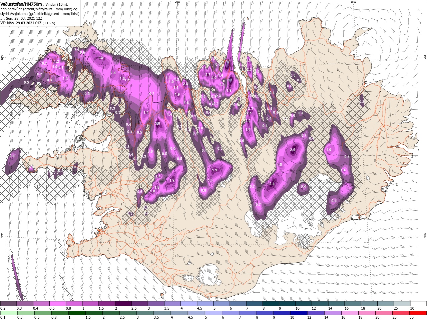Screen dimensions: 427x320
Task: Click the pale grey snow swatch between 25 and 30
Action: 402,304
